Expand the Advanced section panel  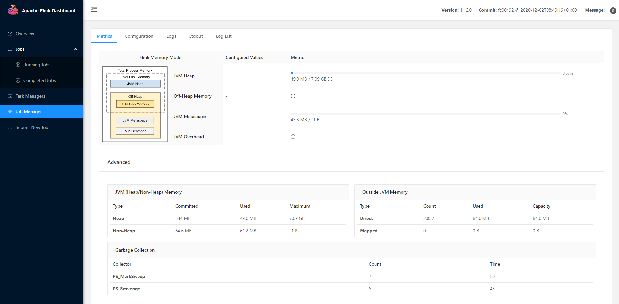pyautogui.click(x=119, y=162)
